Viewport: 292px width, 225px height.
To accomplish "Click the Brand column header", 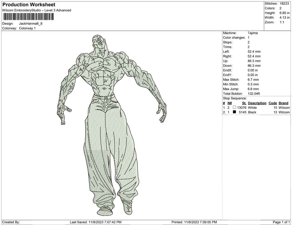I will [283, 103].
